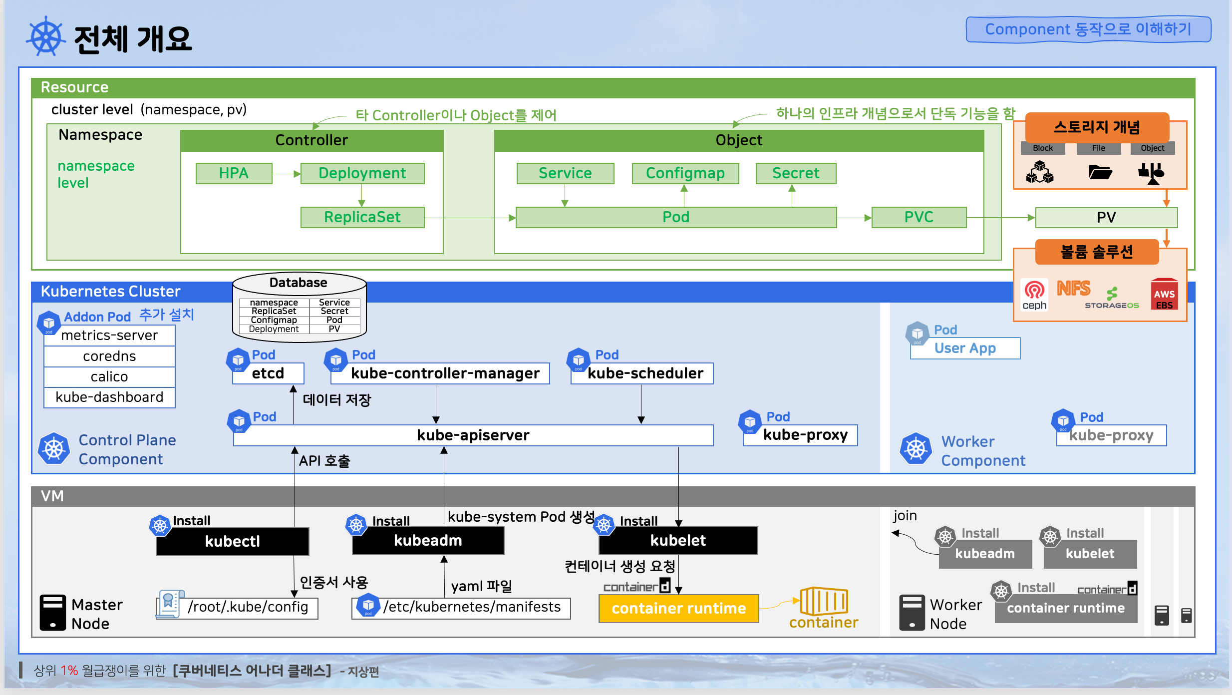This screenshot has height=695, width=1232.
Task: Click the Kubernetes Cluster header label
Action: (111, 291)
